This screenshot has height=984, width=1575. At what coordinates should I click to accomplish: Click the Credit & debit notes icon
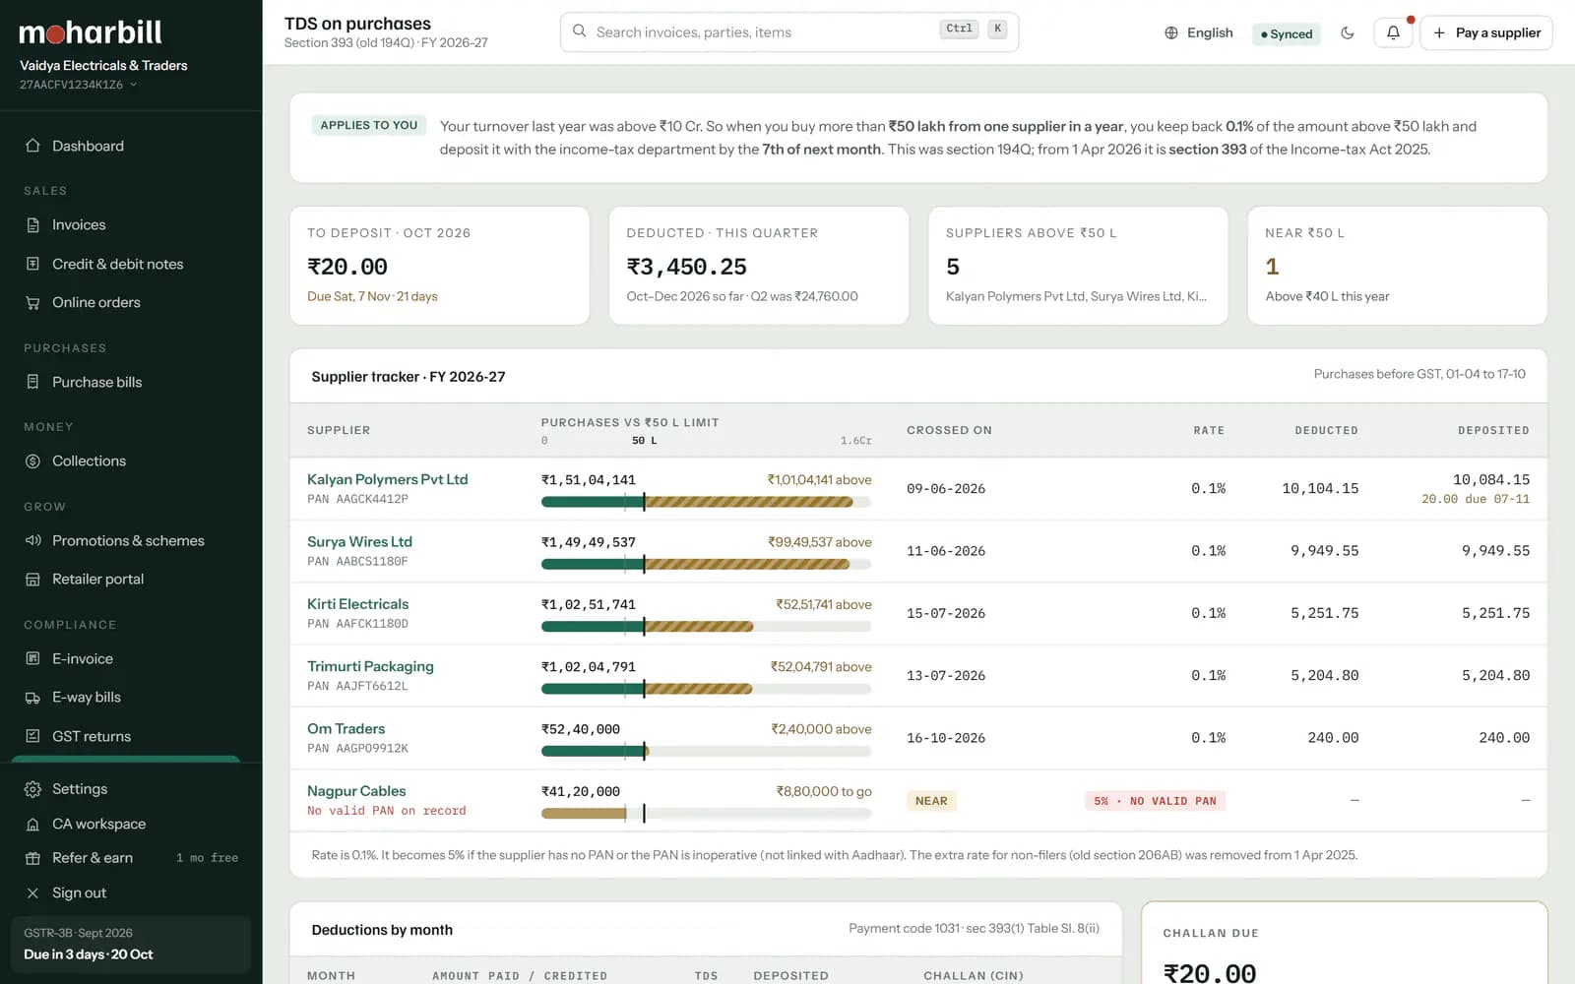(x=32, y=264)
